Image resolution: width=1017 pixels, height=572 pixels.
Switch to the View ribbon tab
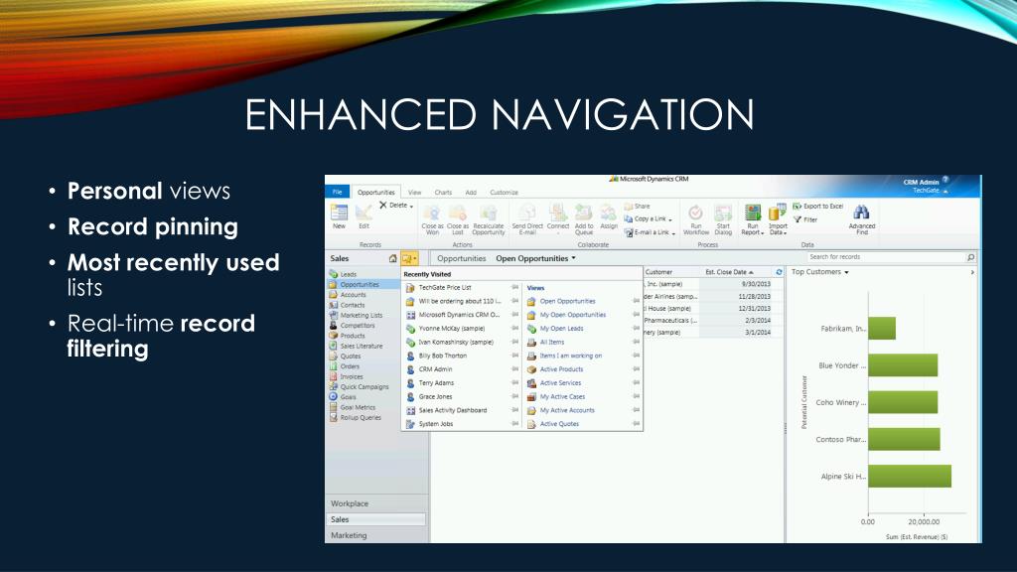pyautogui.click(x=414, y=193)
